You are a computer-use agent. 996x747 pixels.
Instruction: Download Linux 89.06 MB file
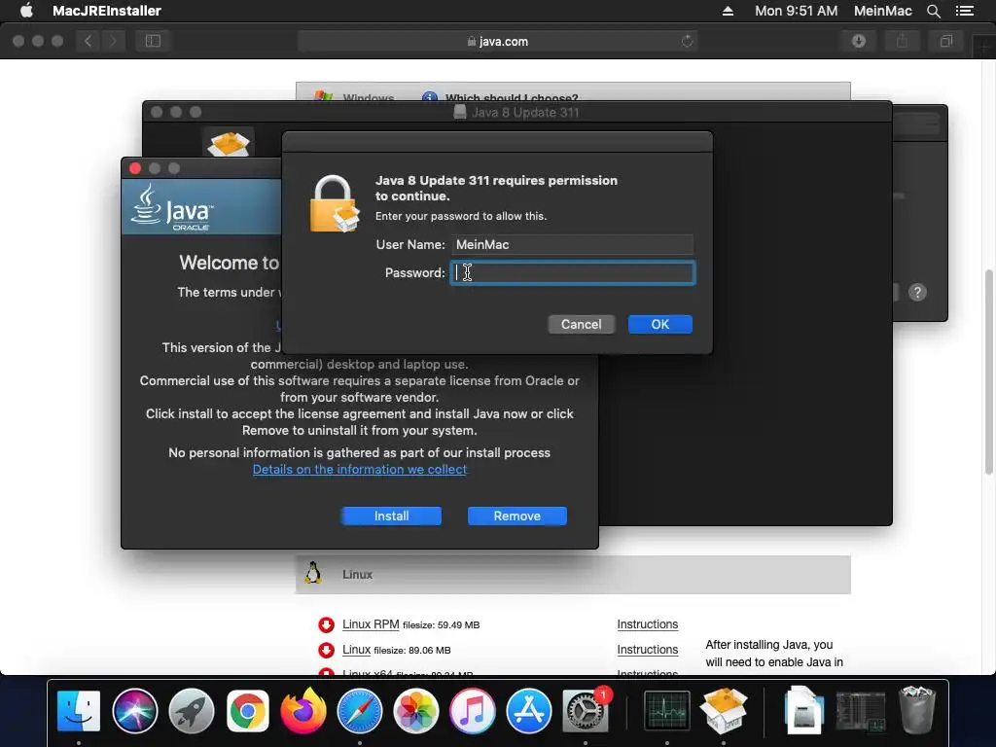pos(356,650)
